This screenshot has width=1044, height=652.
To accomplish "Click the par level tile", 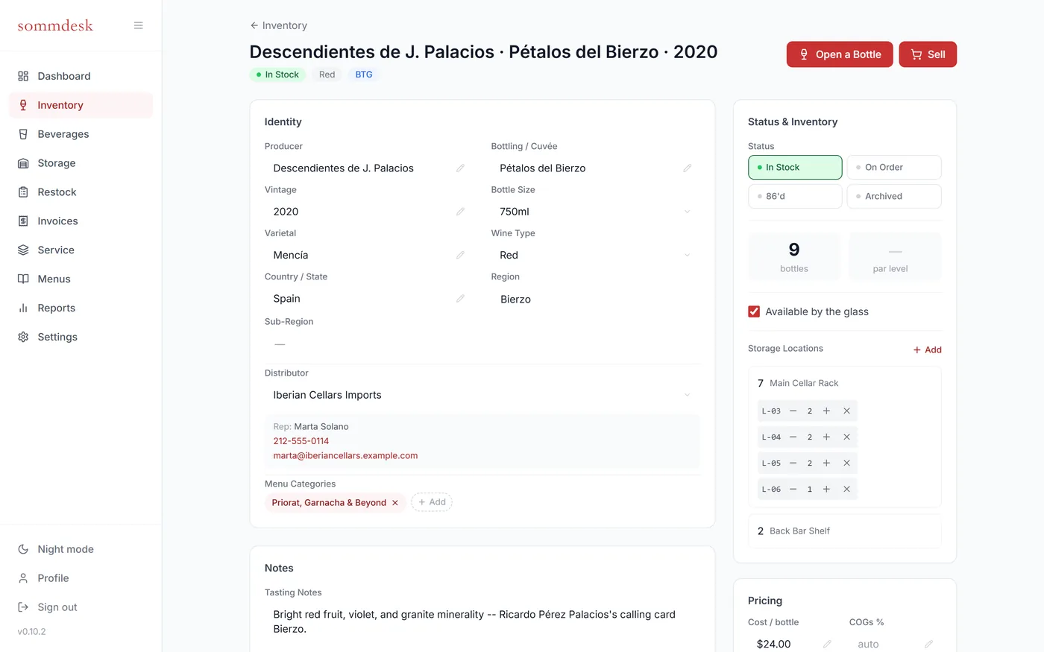I will click(895, 256).
